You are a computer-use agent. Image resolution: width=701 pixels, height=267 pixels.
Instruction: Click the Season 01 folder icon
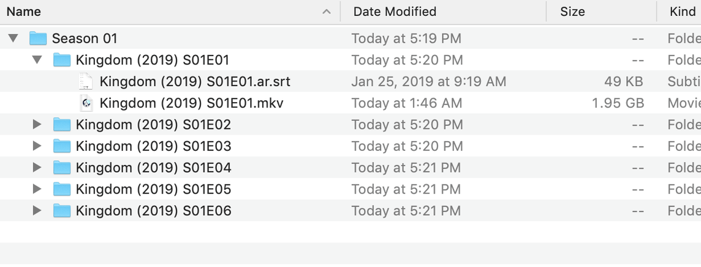pyautogui.click(x=38, y=38)
